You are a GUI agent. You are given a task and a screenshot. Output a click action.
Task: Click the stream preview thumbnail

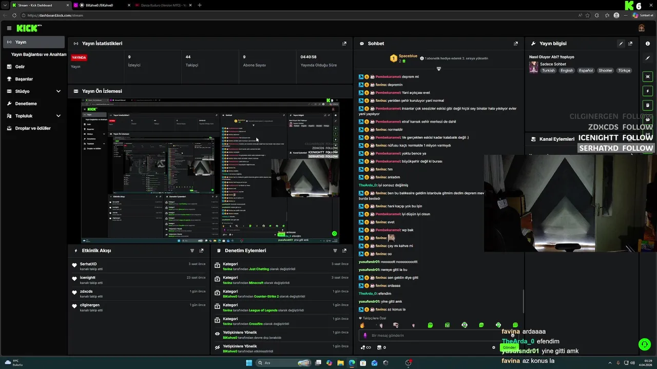[x=210, y=171]
